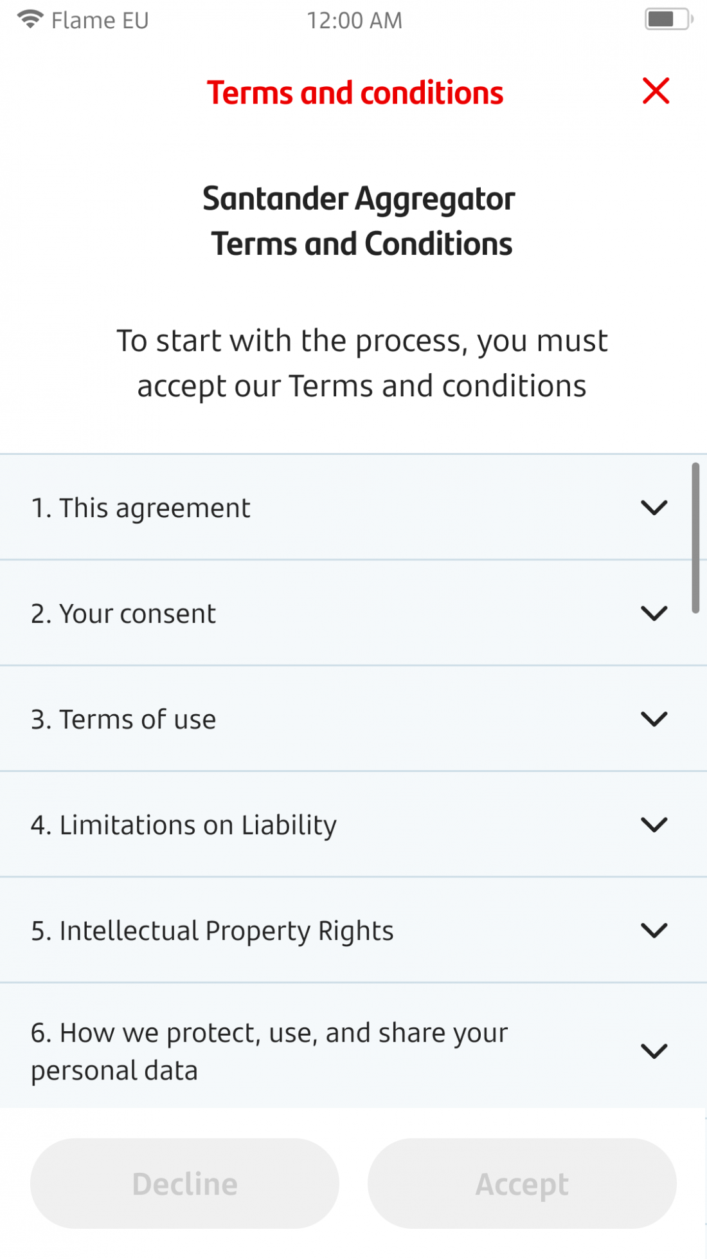Select the '2. Your consent' label

[x=123, y=614]
